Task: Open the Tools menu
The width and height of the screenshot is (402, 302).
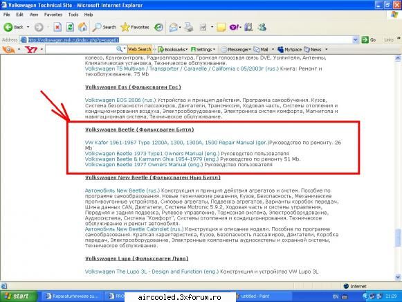Action: [x=73, y=15]
